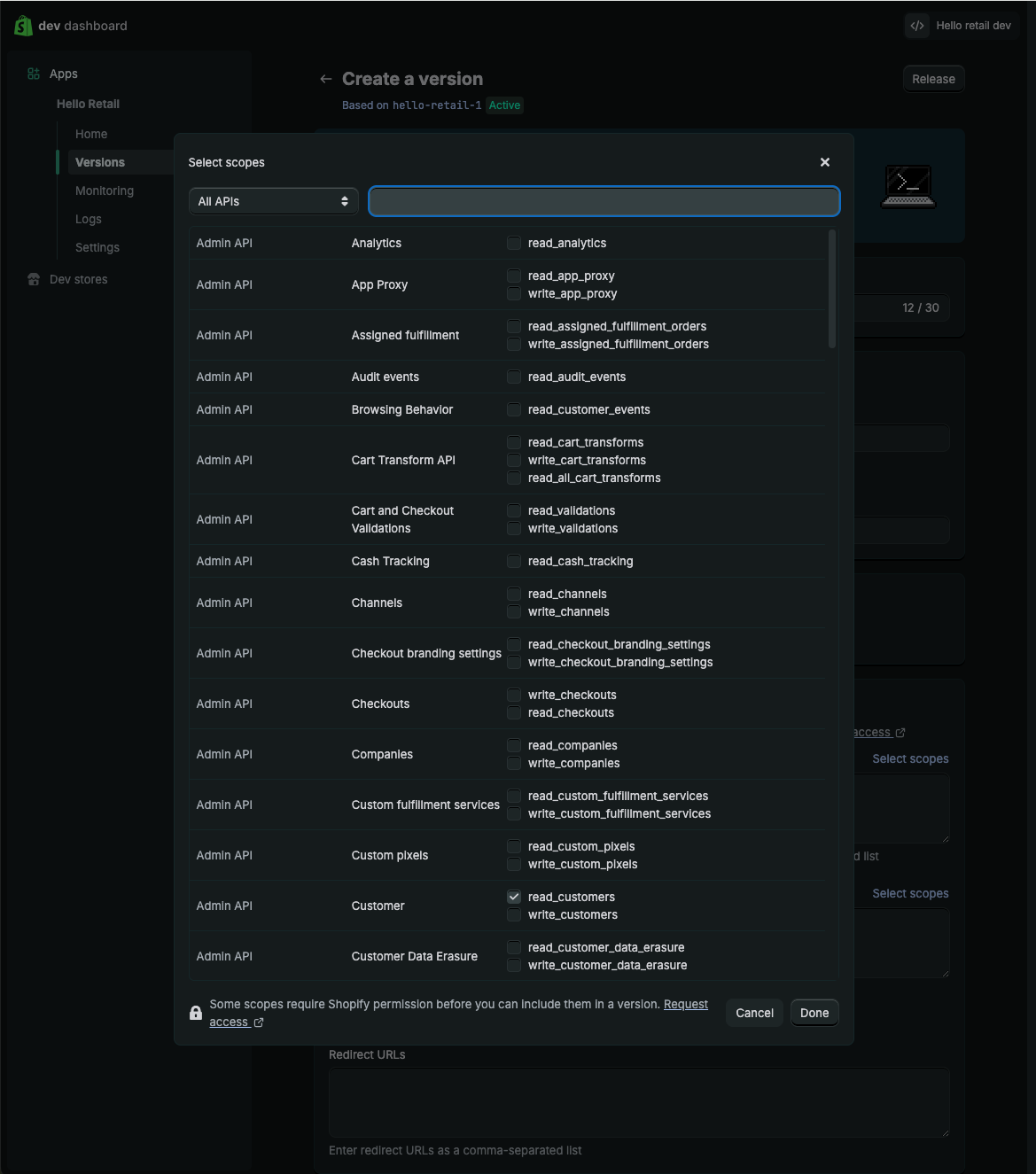Tick the read_cash_tracking checkbox
The height and width of the screenshot is (1174, 1036).
click(514, 561)
